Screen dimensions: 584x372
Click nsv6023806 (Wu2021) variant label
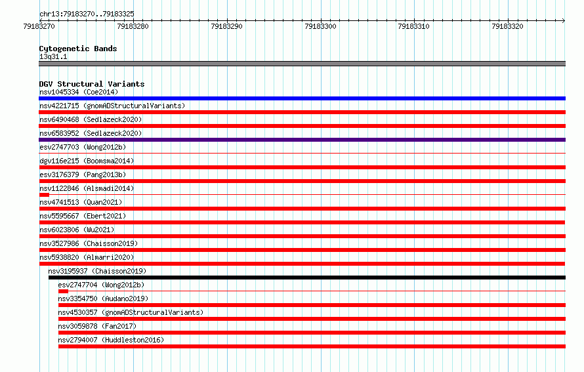(77, 230)
